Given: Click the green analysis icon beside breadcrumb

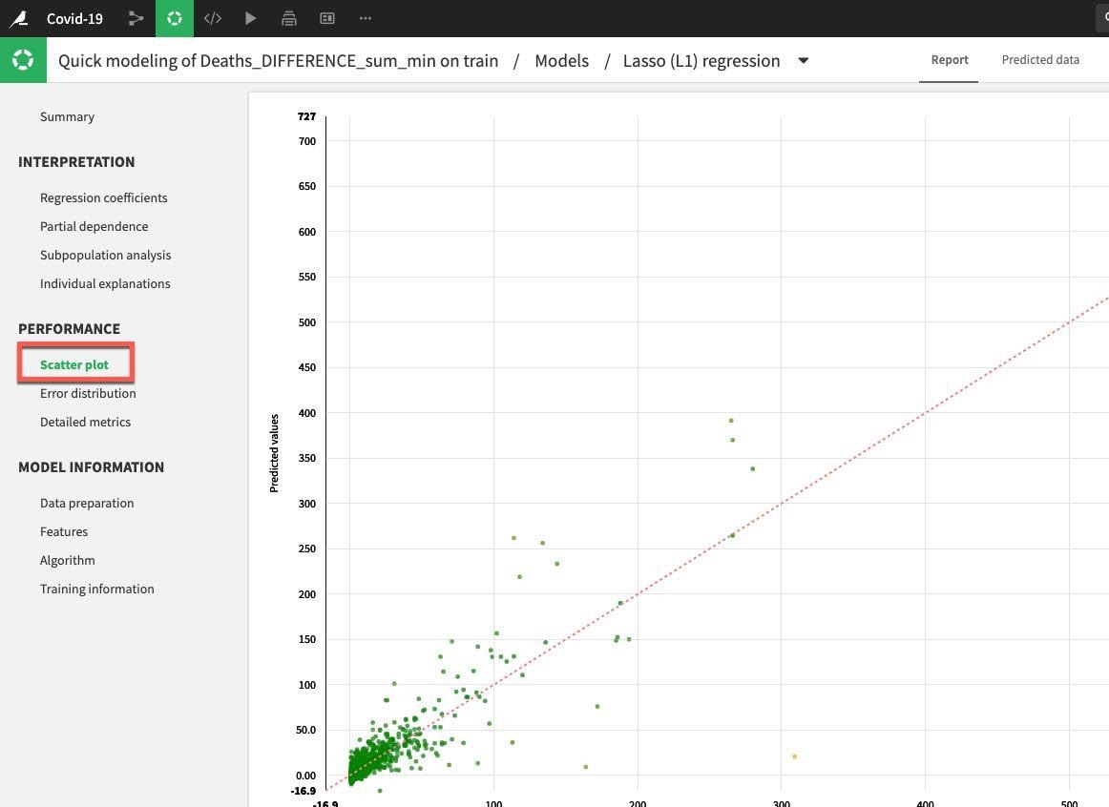Looking at the screenshot, I should (x=23, y=60).
